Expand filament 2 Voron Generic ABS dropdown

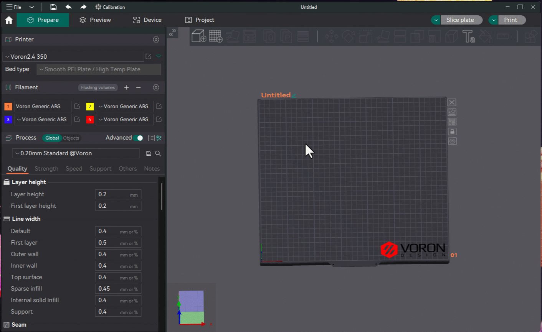coord(124,107)
